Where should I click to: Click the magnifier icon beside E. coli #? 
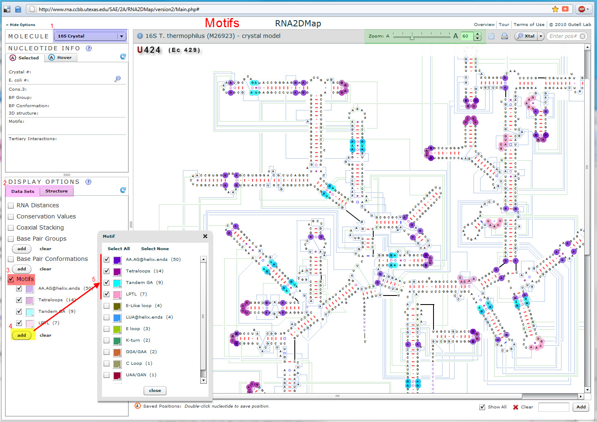pyautogui.click(x=118, y=79)
